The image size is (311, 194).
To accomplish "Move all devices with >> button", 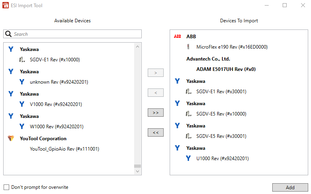I will click(x=156, y=113).
